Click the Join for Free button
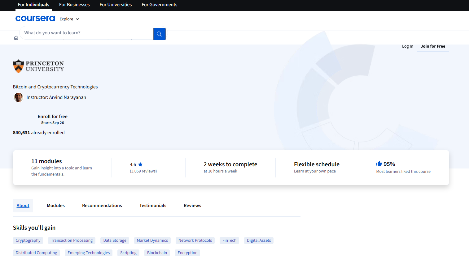The width and height of the screenshot is (469, 264). coord(433,46)
